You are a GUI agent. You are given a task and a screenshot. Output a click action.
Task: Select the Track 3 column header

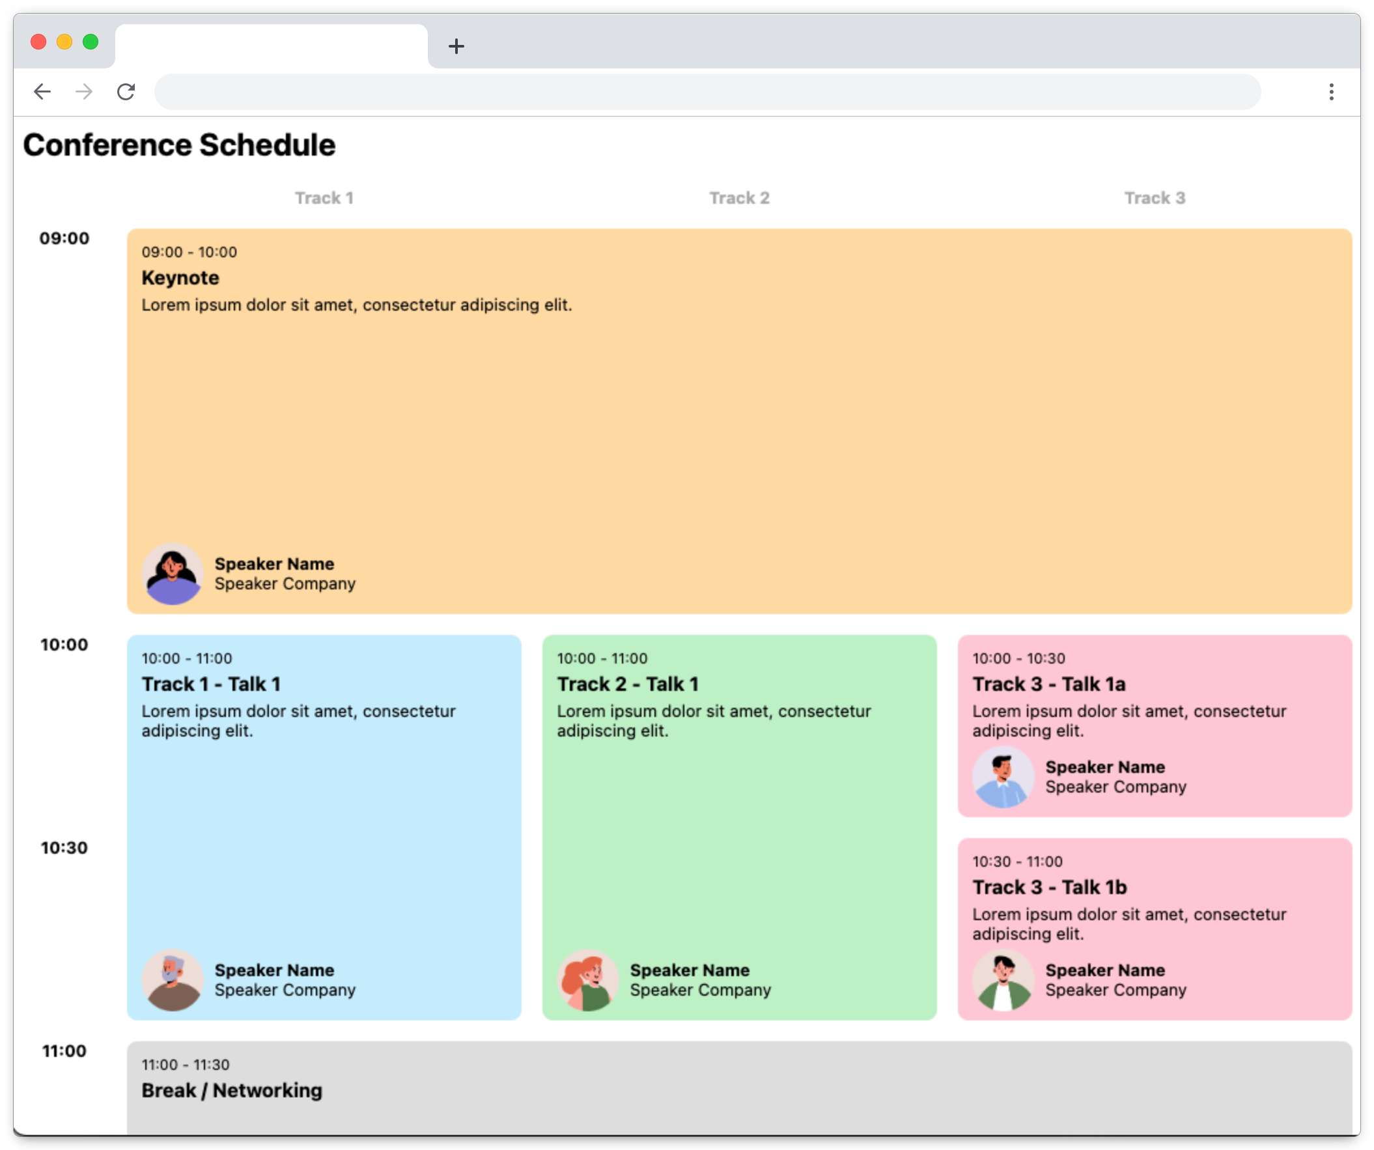pyautogui.click(x=1155, y=197)
